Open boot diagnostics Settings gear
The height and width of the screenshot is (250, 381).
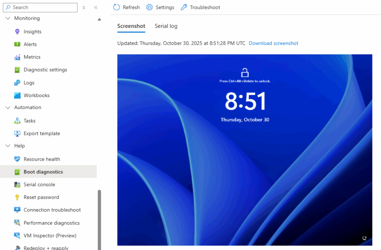[160, 7]
